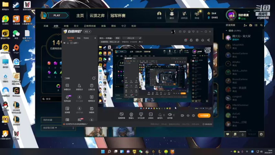Viewport: 275px width, 155px height.
Task: Add 摄像头 camera source
Action: 131,116
